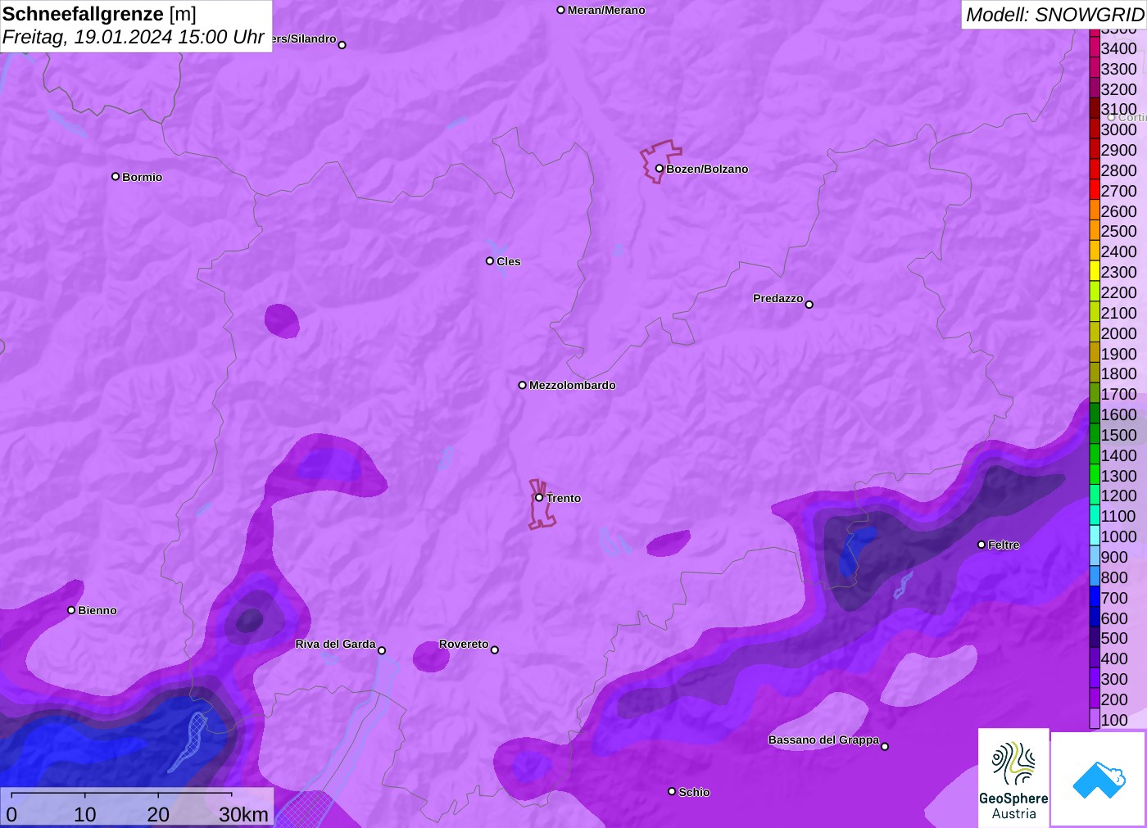The image size is (1147, 828).
Task: Click the Bienno label text
Action: coord(97,610)
